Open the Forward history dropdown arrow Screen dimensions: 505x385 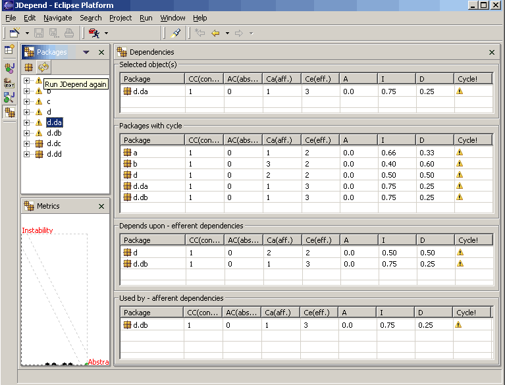(252, 33)
